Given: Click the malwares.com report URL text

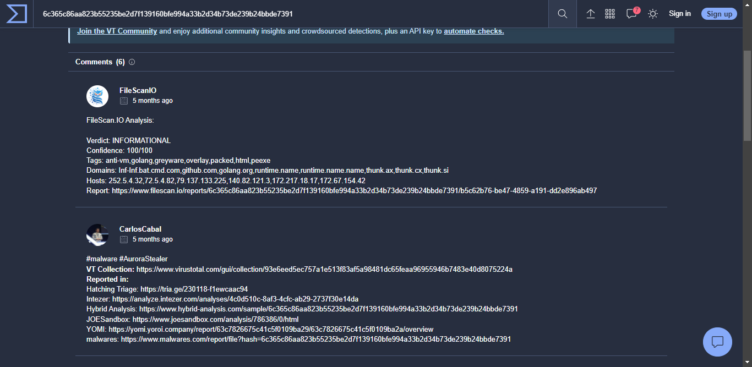Looking at the screenshot, I should point(316,339).
